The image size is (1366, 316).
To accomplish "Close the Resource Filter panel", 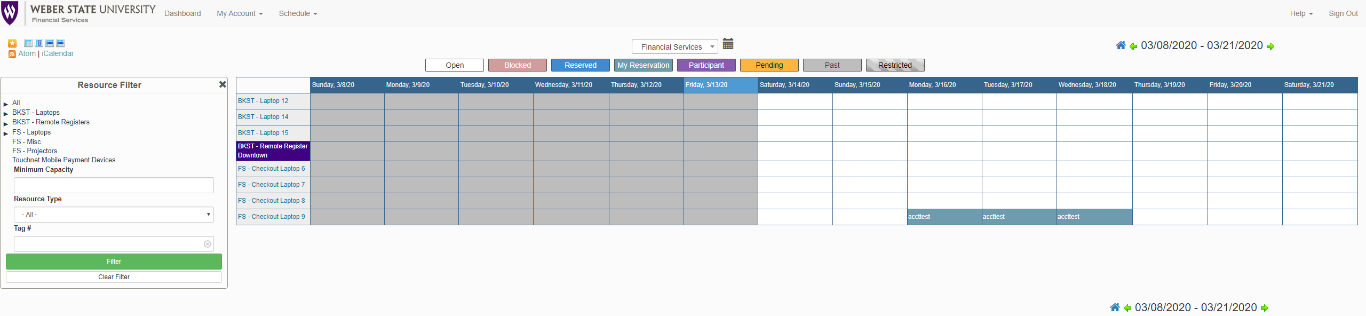I will (223, 84).
